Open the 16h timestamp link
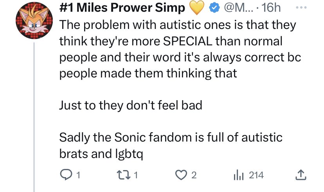 point(271,8)
